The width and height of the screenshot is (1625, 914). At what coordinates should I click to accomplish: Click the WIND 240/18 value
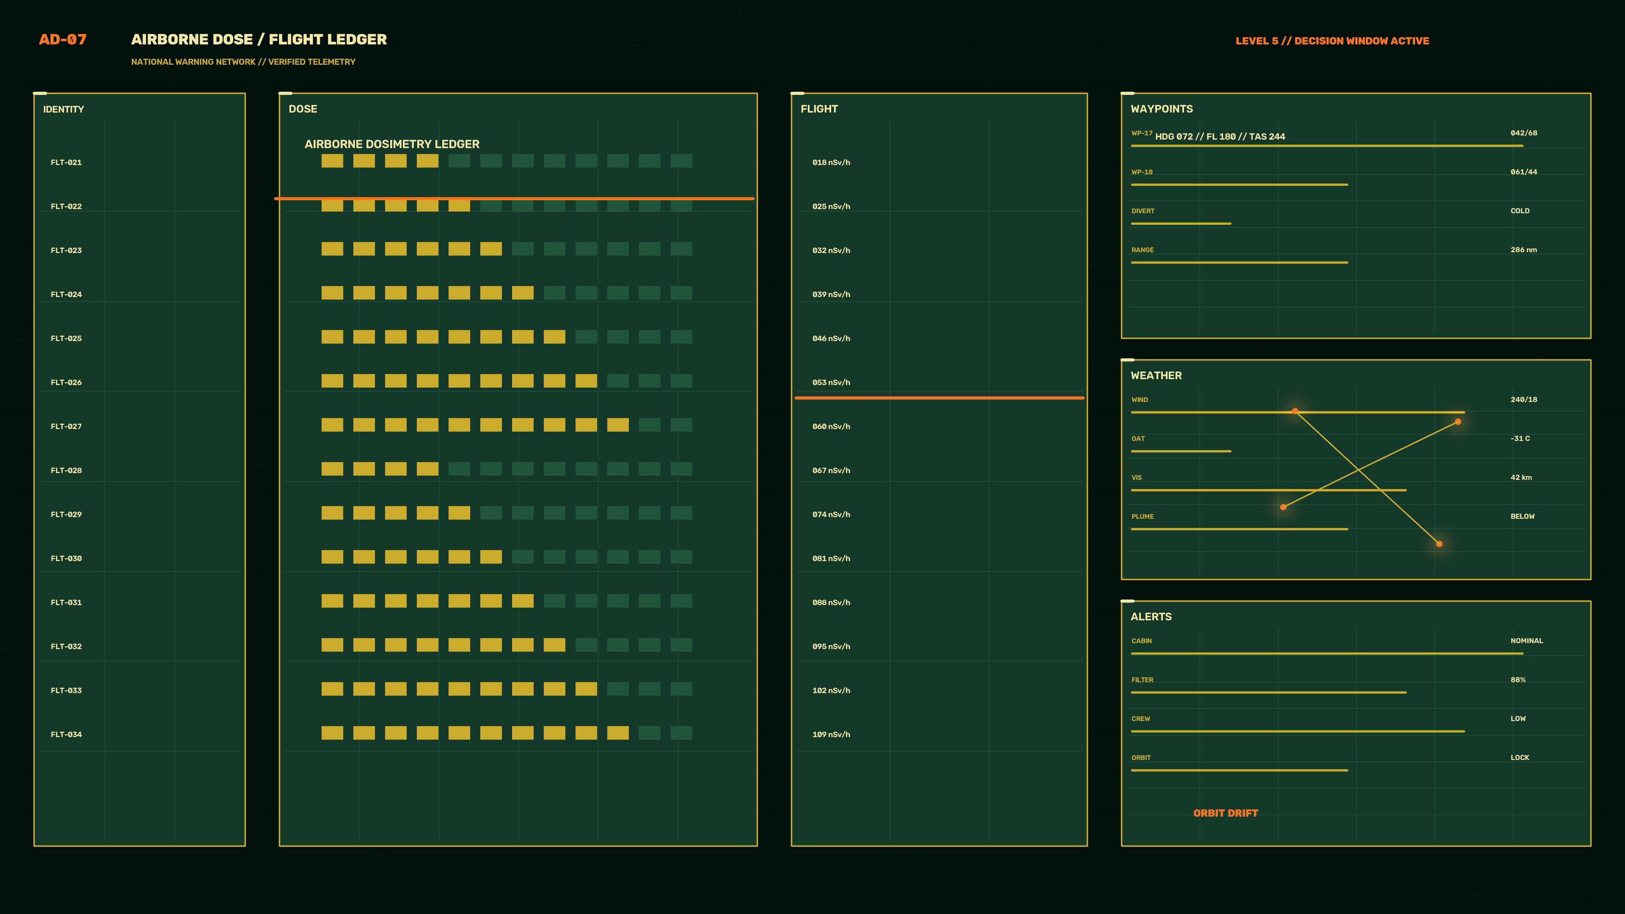1523,399
